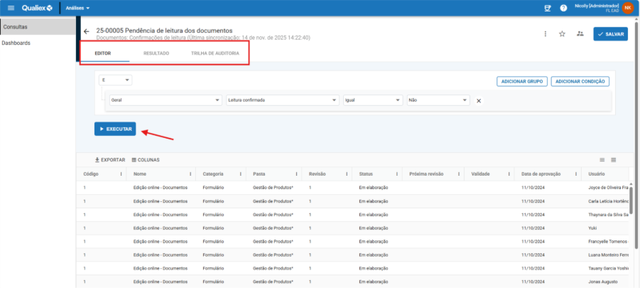Viewport: 640px width, 288px height.
Task: Mark query as favorite with star icon
Action: (562, 33)
